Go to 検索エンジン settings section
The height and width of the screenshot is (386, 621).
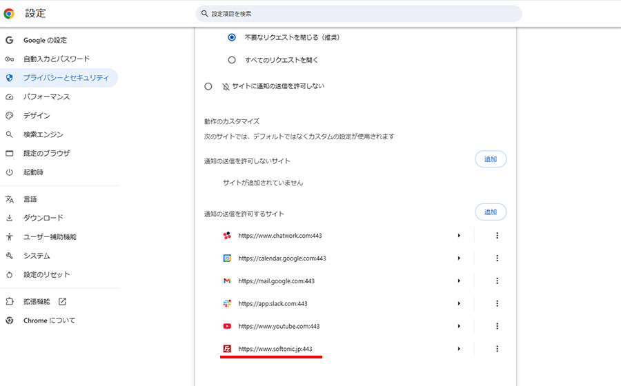tap(43, 134)
